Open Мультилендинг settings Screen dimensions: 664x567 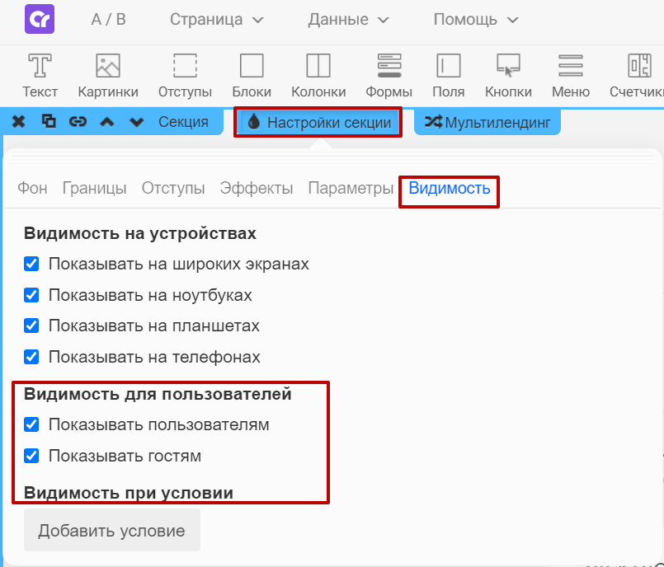[487, 122]
